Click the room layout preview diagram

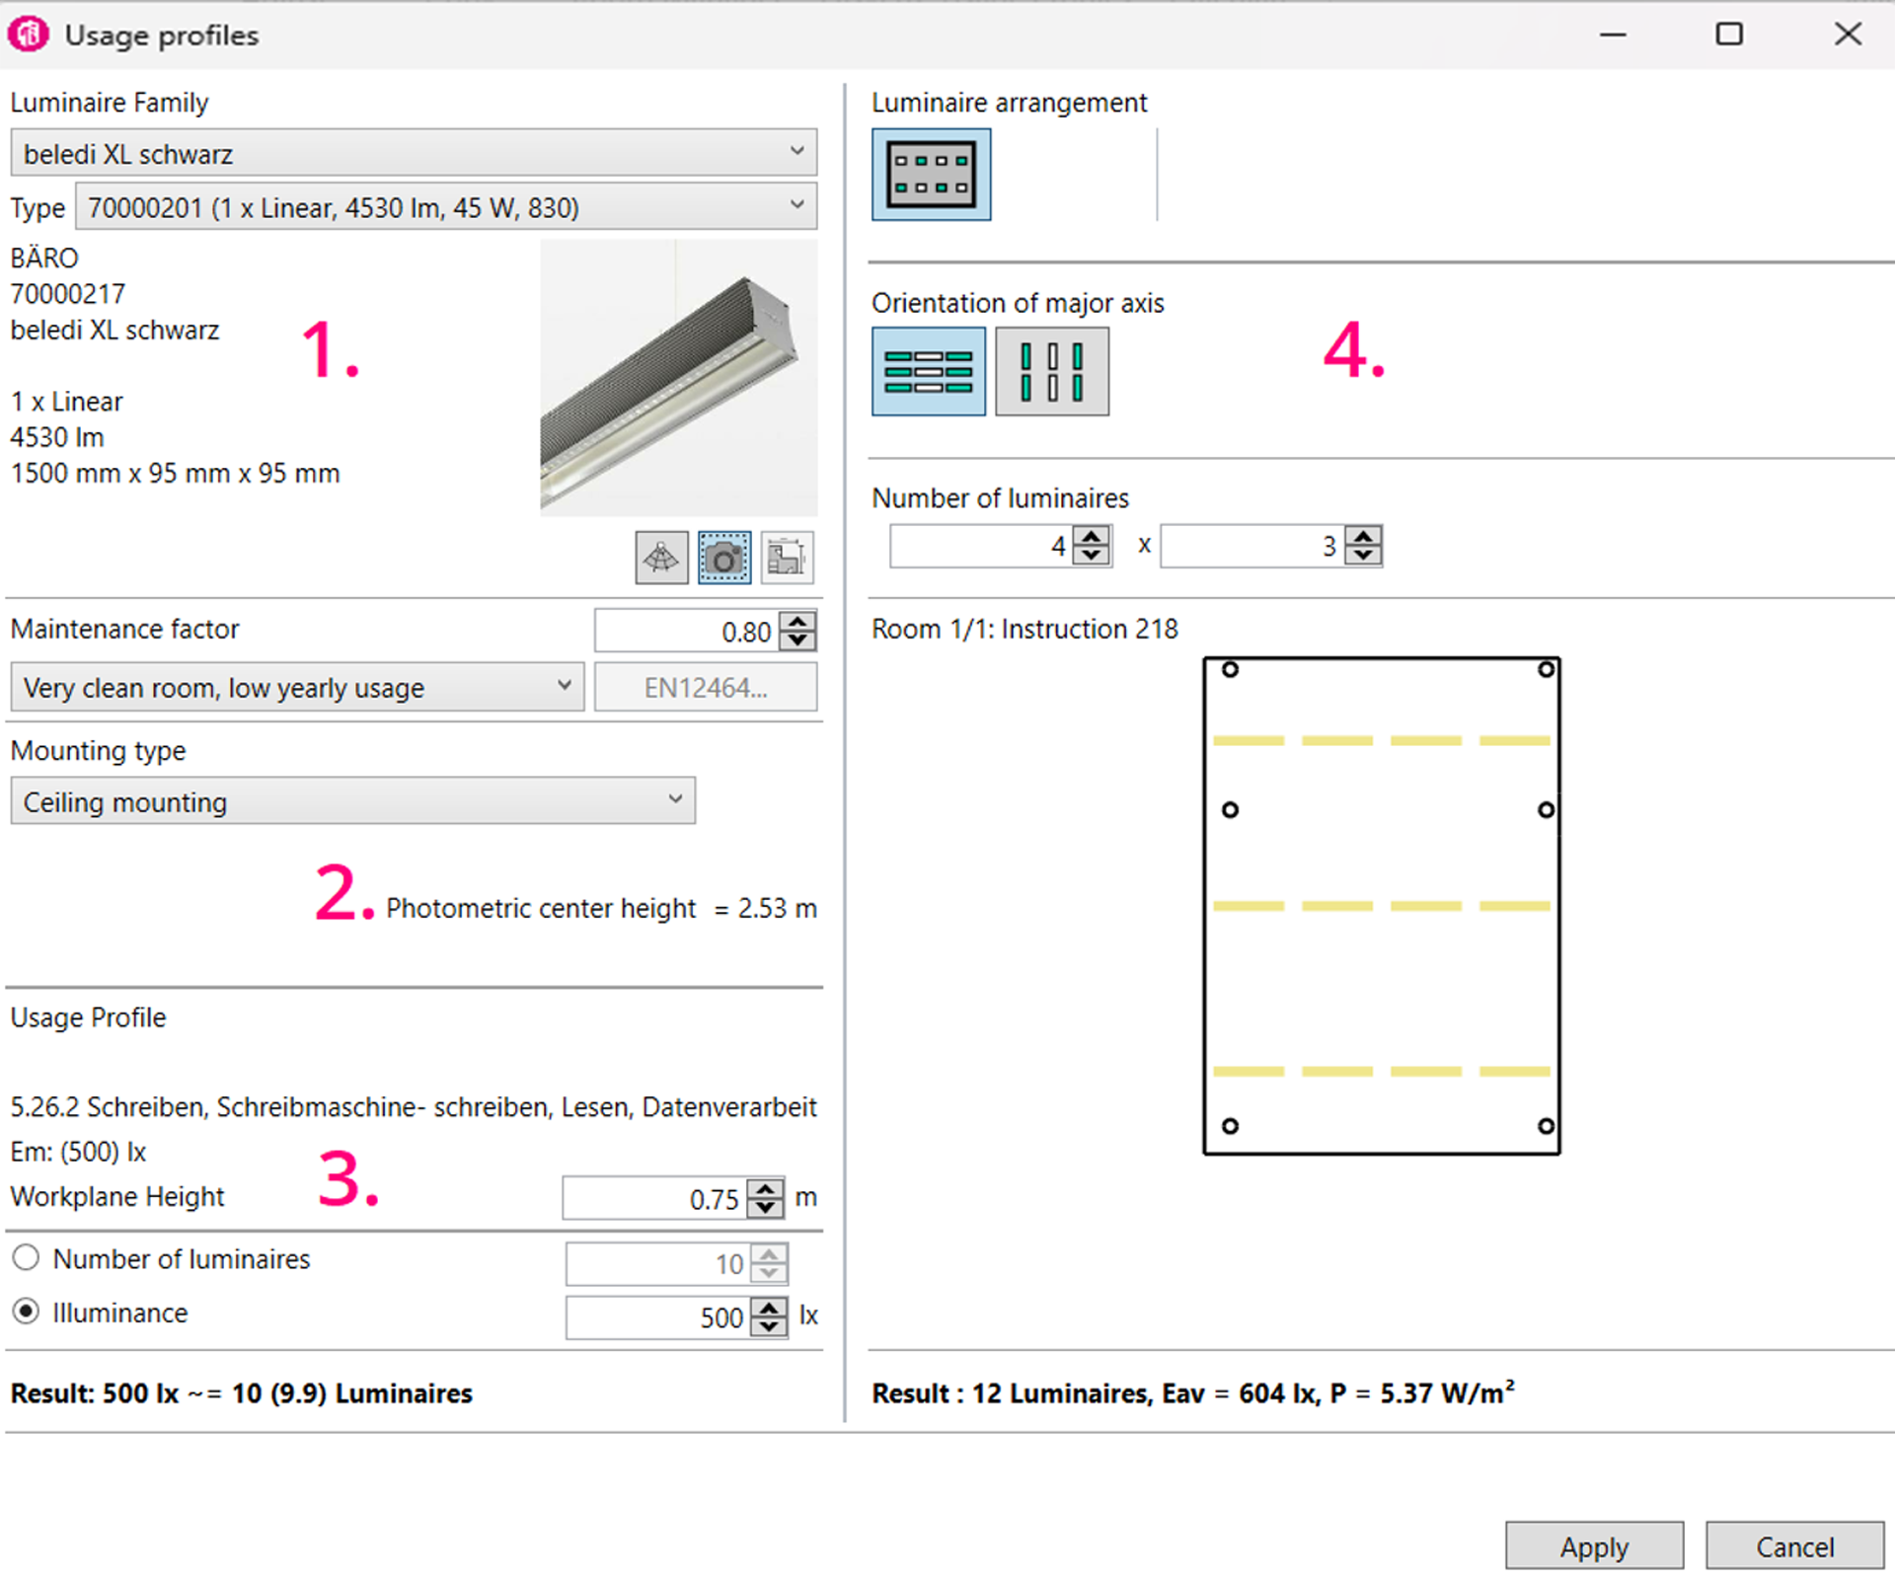point(1382,905)
